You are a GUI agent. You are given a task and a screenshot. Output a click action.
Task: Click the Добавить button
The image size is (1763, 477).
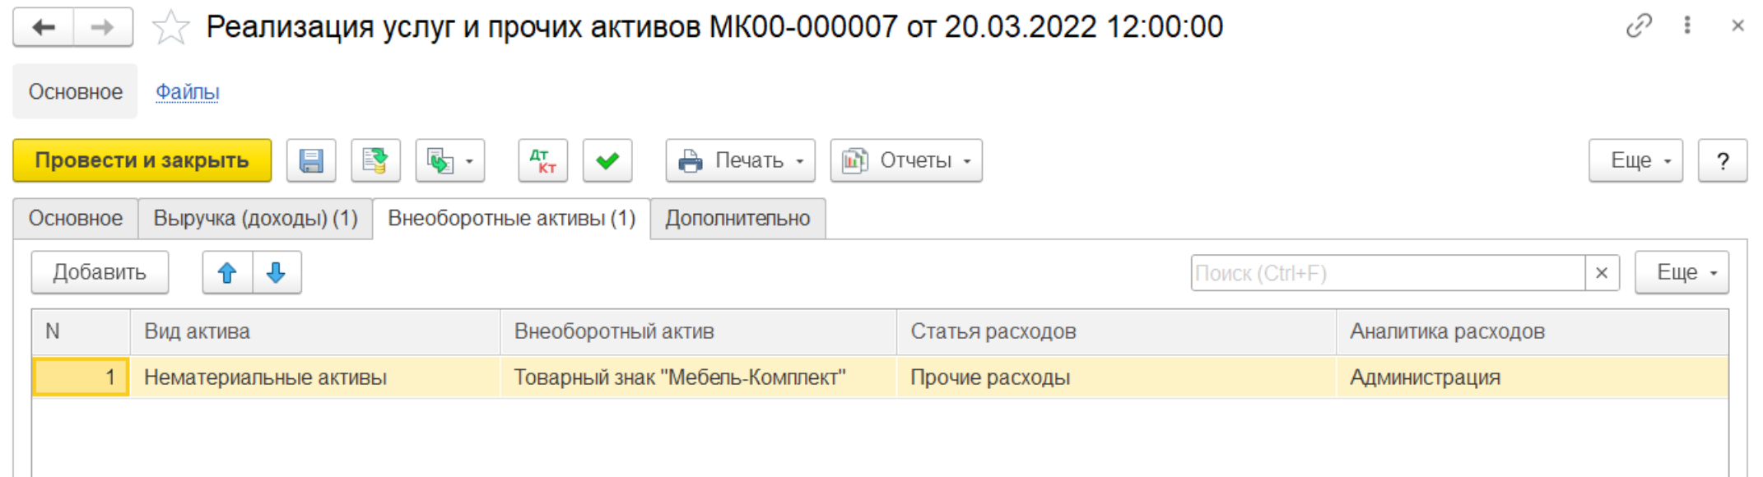[x=100, y=273]
